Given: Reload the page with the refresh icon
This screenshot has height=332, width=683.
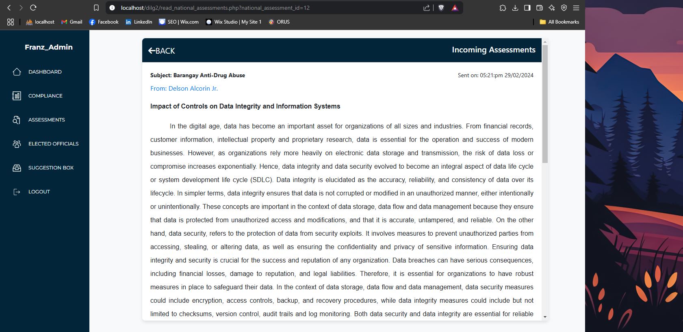Looking at the screenshot, I should click(x=33, y=8).
